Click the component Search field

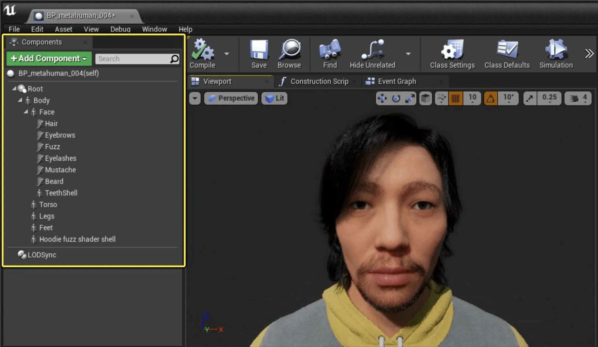(133, 59)
